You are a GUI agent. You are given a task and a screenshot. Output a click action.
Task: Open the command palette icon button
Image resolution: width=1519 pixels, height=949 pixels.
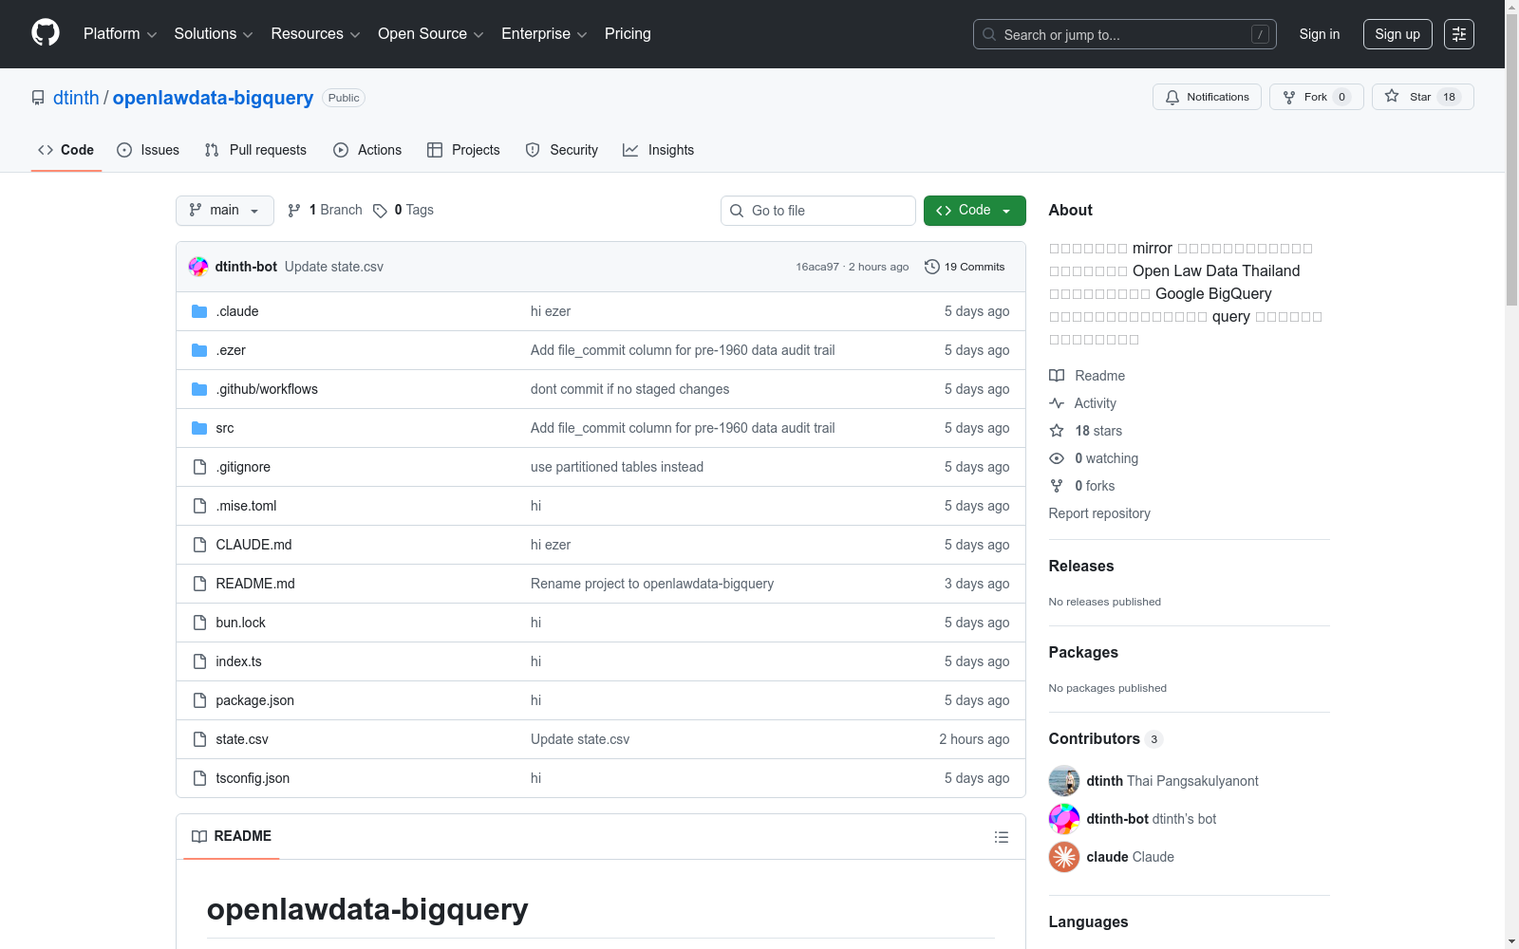click(x=1459, y=34)
